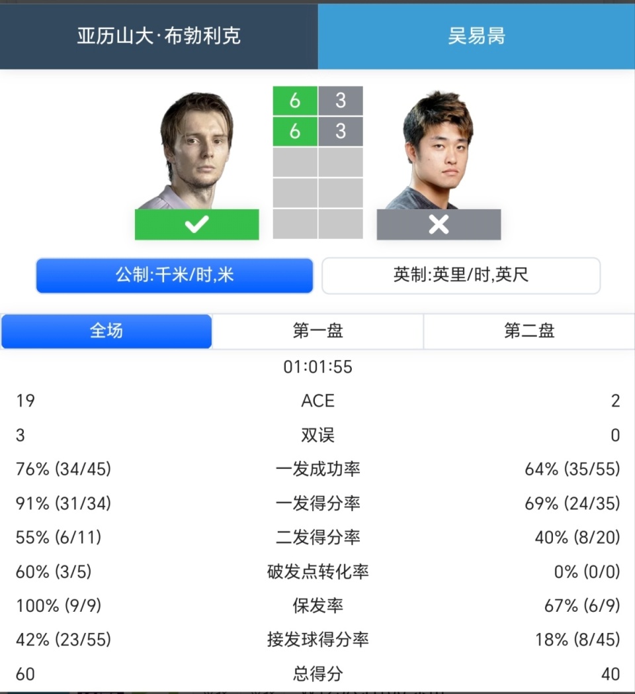
Task: Click the match duration 01:01:55
Action: point(317,367)
